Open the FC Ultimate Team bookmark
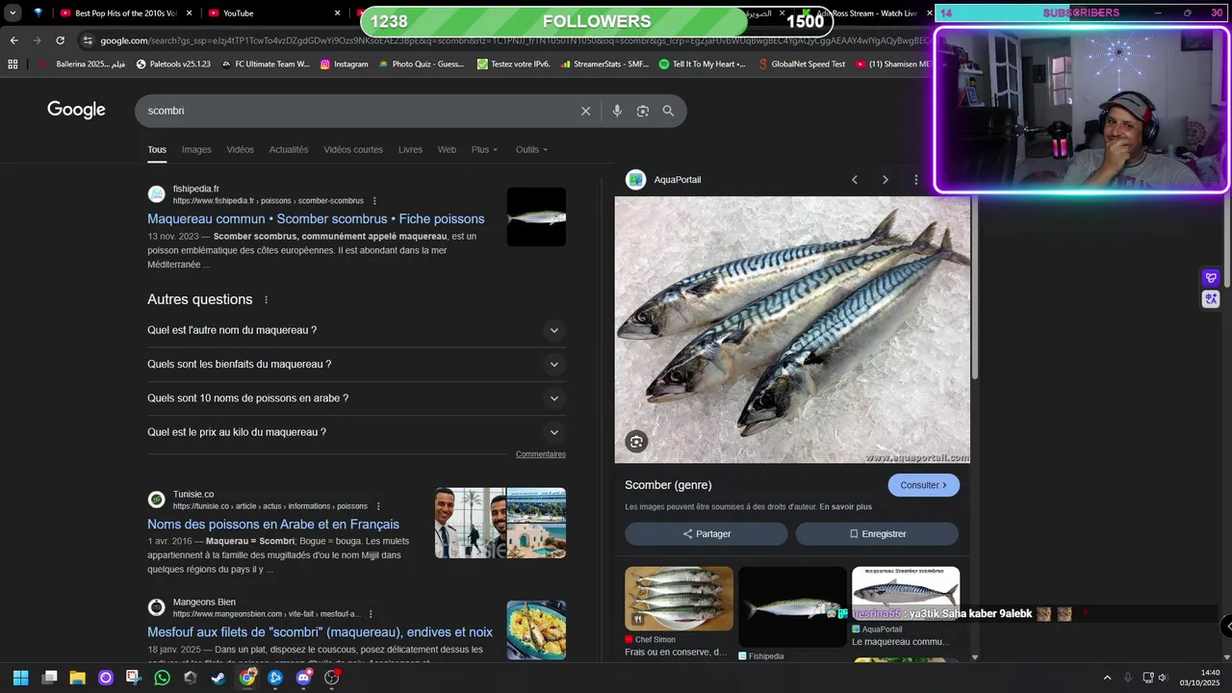1232x693 pixels. [x=265, y=64]
